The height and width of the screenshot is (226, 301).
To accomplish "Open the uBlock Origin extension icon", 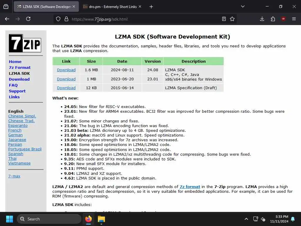I will tap(283, 19).
